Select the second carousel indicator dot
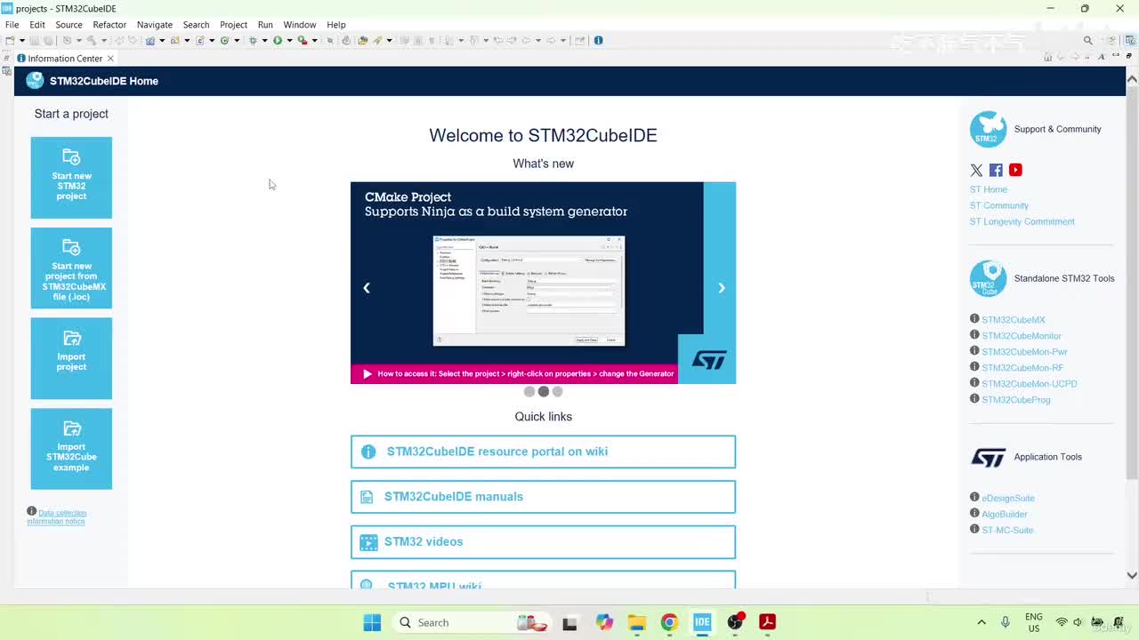 click(544, 391)
